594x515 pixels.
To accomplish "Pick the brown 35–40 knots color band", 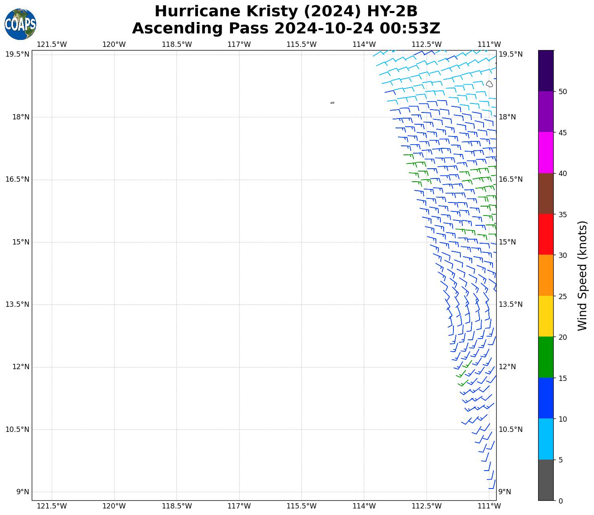I will (x=546, y=194).
